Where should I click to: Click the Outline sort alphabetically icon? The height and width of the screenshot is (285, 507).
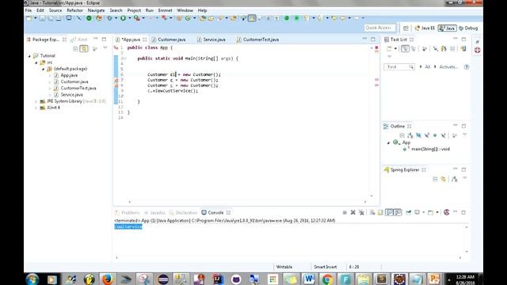410,135
